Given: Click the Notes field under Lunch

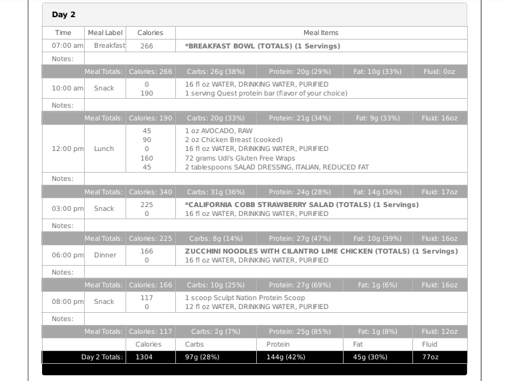Looking at the screenshot, I should pyautogui.click(x=276, y=179).
